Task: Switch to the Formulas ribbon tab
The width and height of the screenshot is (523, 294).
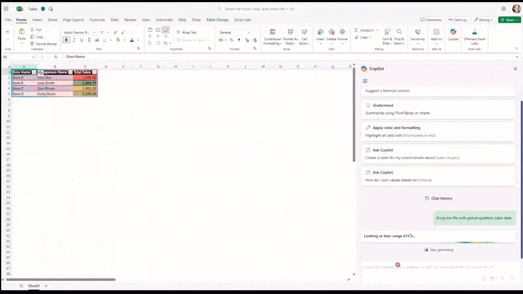Action: click(97, 20)
